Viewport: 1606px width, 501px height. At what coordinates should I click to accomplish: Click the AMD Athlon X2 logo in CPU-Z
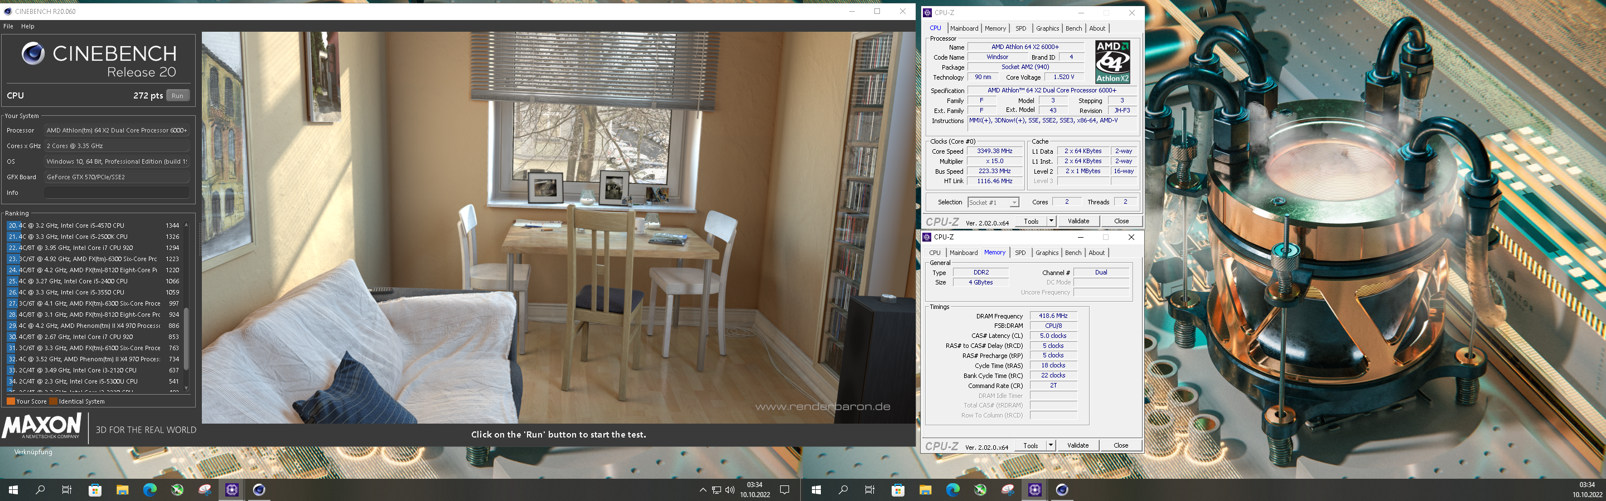click(1113, 62)
